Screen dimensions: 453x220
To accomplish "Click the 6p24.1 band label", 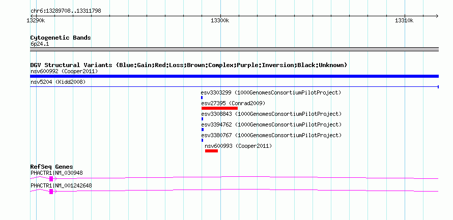I will click(x=40, y=44).
